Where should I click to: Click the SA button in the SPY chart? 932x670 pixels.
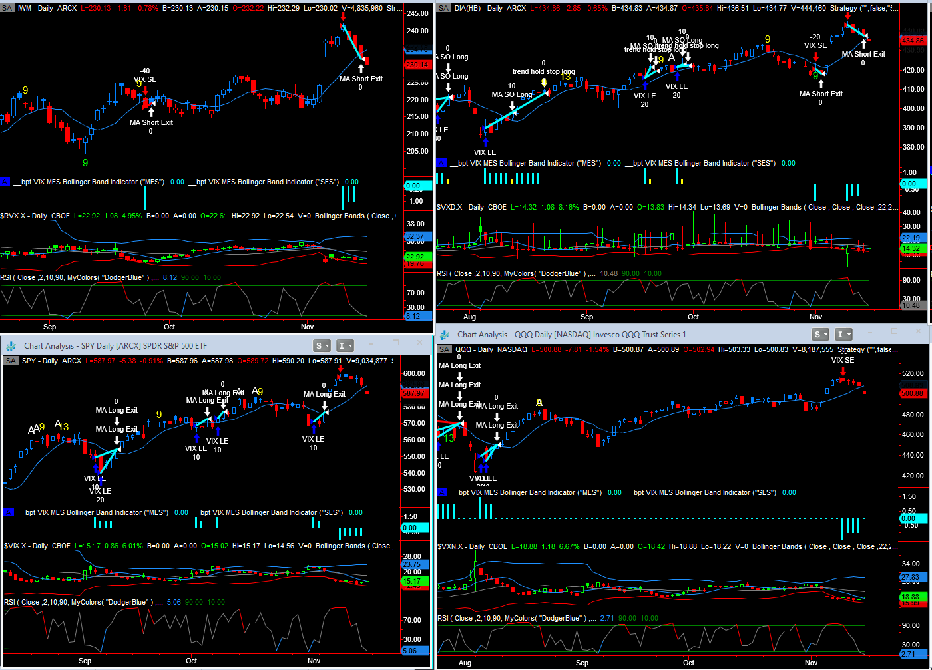tap(11, 361)
